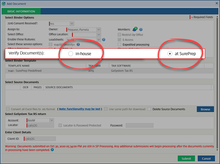Viewport: 220px width, 164px height.
Task: Click the Submit button
Action: pos(186,158)
